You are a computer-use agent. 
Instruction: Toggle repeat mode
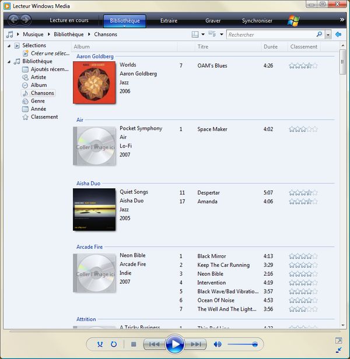(114, 344)
